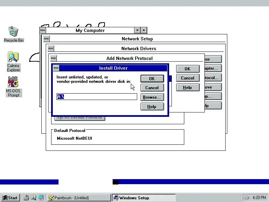The height and width of the screenshot is (202, 269).
Task: Minimize the My Computer window
Action: 138,30
